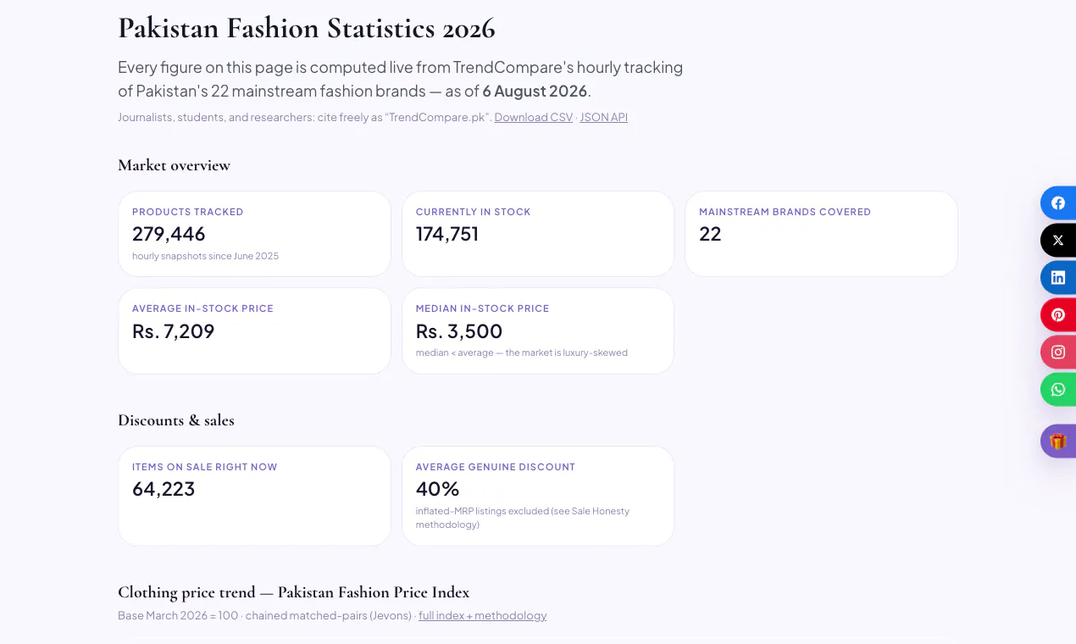Image resolution: width=1076 pixels, height=644 pixels.
Task: Select the 40% discount value
Action: pos(437,489)
